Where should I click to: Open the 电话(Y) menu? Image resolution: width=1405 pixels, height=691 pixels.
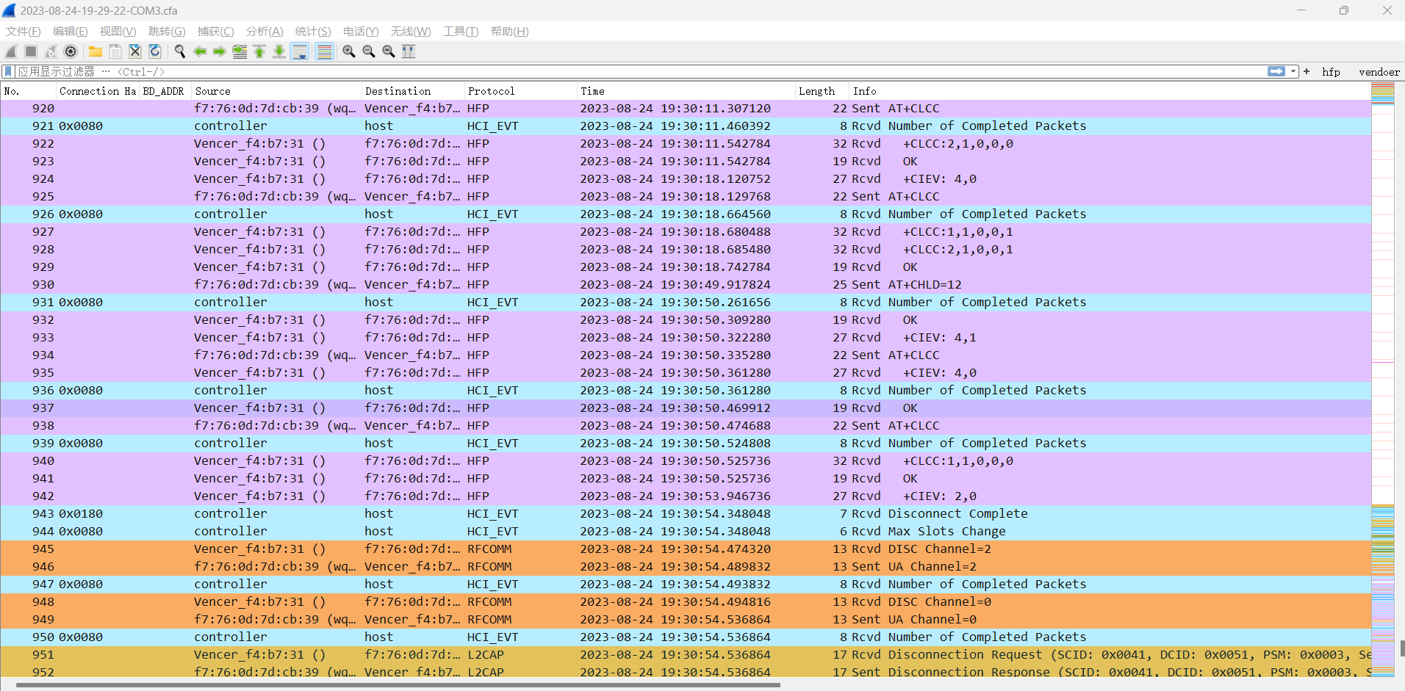pyautogui.click(x=361, y=32)
